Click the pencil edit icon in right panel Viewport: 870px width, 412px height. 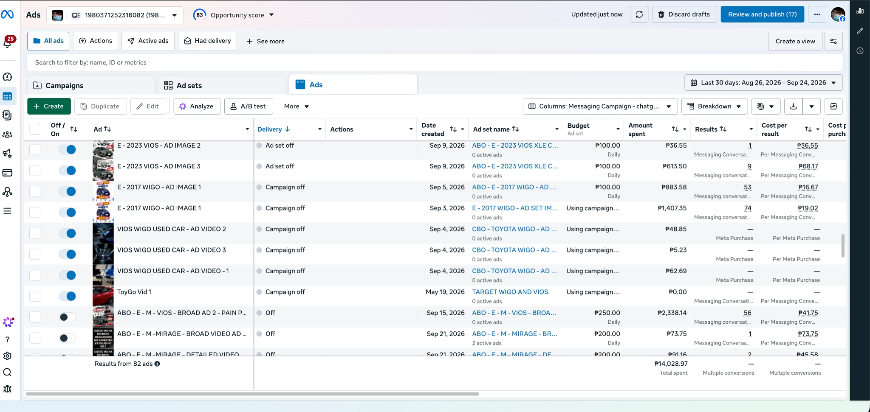point(860,31)
